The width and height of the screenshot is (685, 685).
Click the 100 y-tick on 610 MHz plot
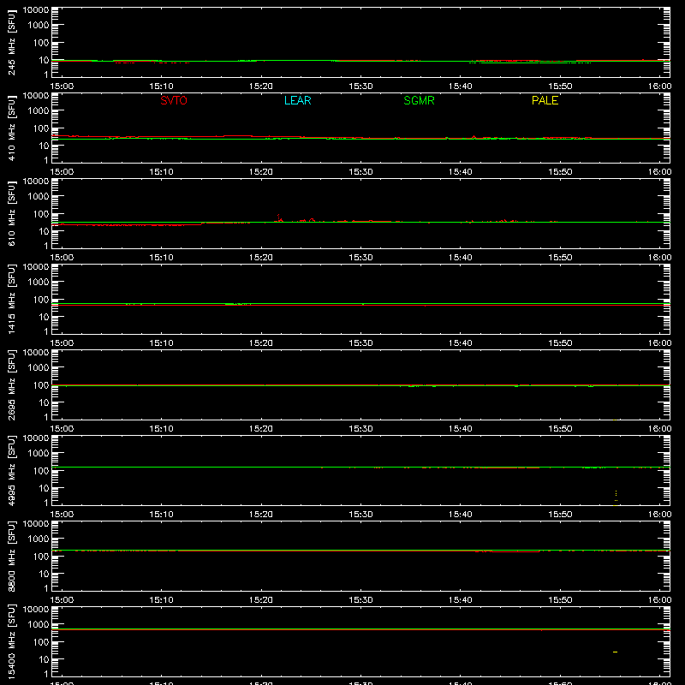click(41, 213)
